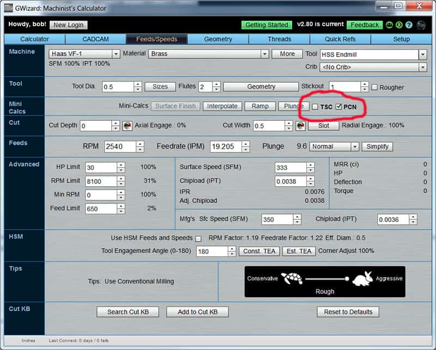Click the turtle Conservative icon

(292, 278)
